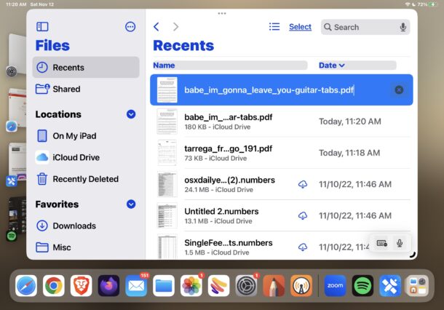This screenshot has width=444, height=310.
Task: Go back with the left chevron
Action: pyautogui.click(x=156, y=27)
